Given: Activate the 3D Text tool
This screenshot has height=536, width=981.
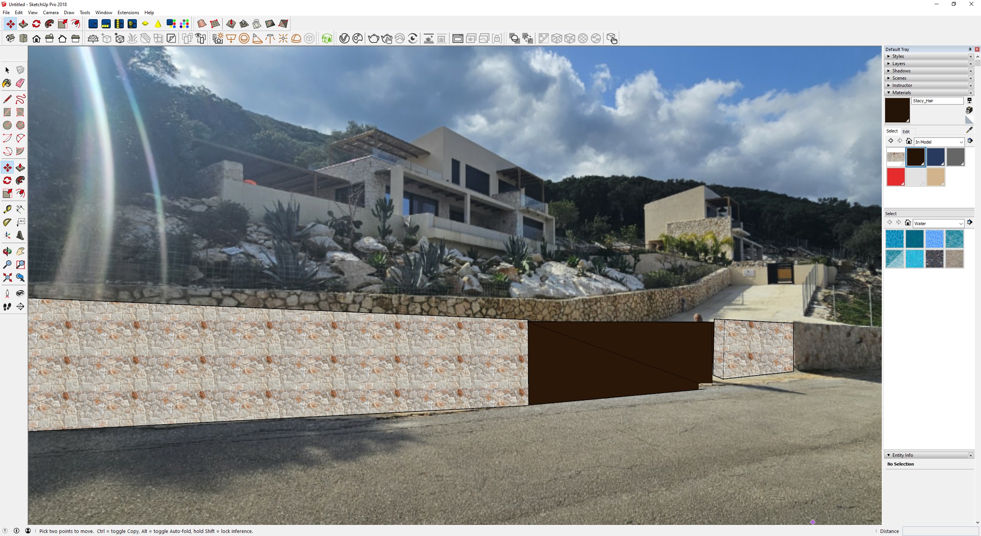Looking at the screenshot, I should click(x=20, y=235).
